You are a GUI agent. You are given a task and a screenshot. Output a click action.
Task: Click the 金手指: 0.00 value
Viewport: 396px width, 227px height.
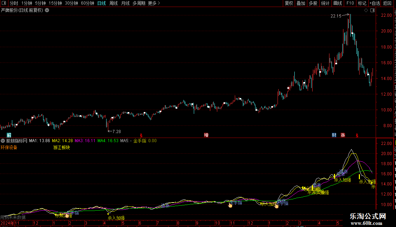click(x=145, y=141)
